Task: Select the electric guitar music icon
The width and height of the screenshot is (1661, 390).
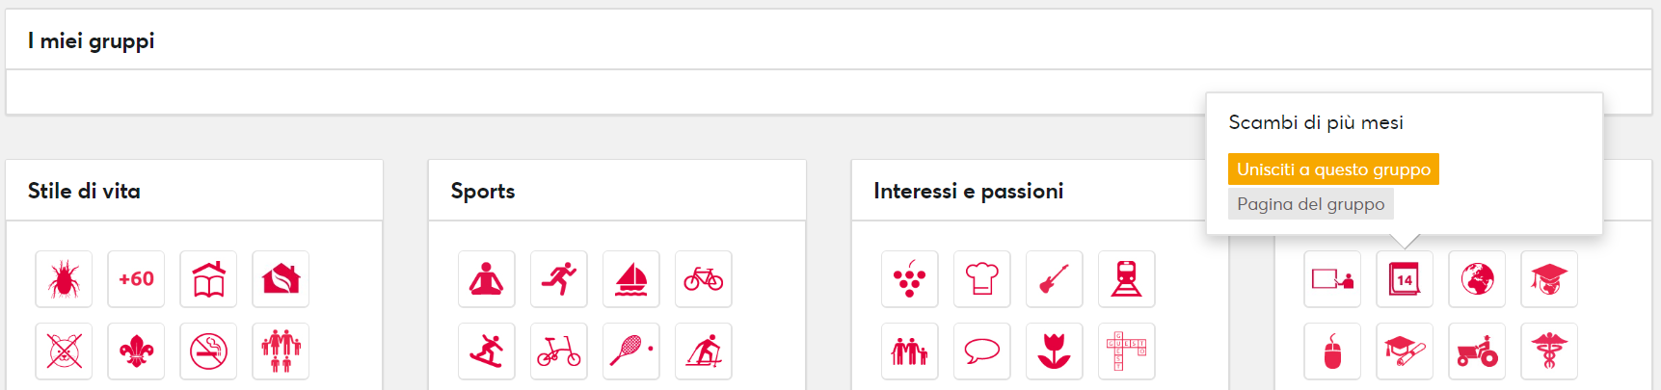Action: (x=1054, y=279)
